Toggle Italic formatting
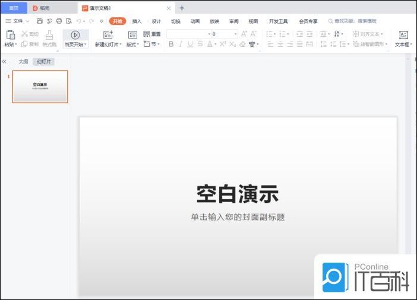This screenshot has width=417, height=300. (x=181, y=44)
